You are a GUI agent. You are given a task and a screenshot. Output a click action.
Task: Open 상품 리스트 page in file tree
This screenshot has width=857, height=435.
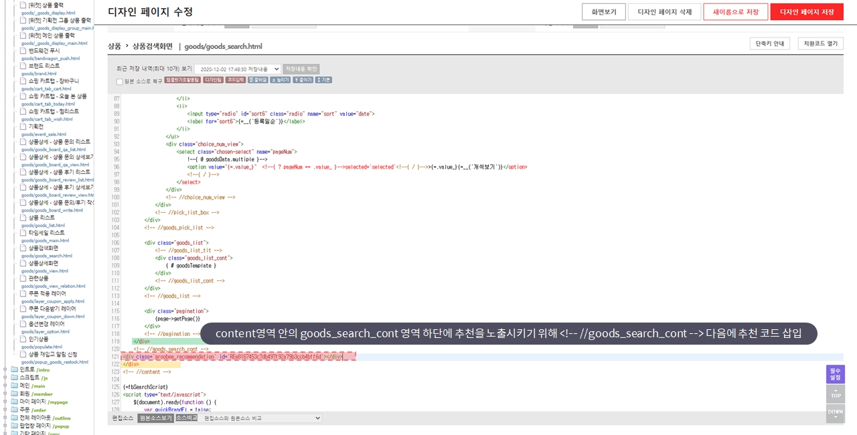(42, 217)
